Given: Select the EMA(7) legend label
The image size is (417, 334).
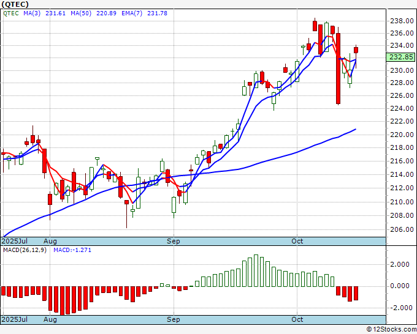Looking at the screenshot, I should (x=132, y=13).
